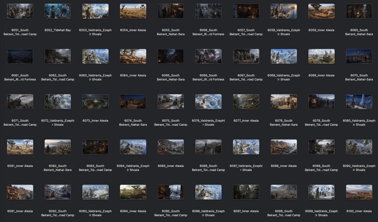Choose the 6072_Valdranis_Ezephir Shoals thumbnail
This screenshot has height=222, width=378.
pos(58,102)
